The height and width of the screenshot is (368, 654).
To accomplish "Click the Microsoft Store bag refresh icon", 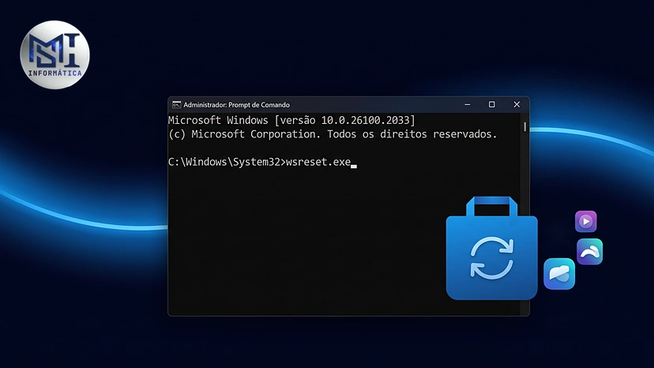I will [x=492, y=248].
